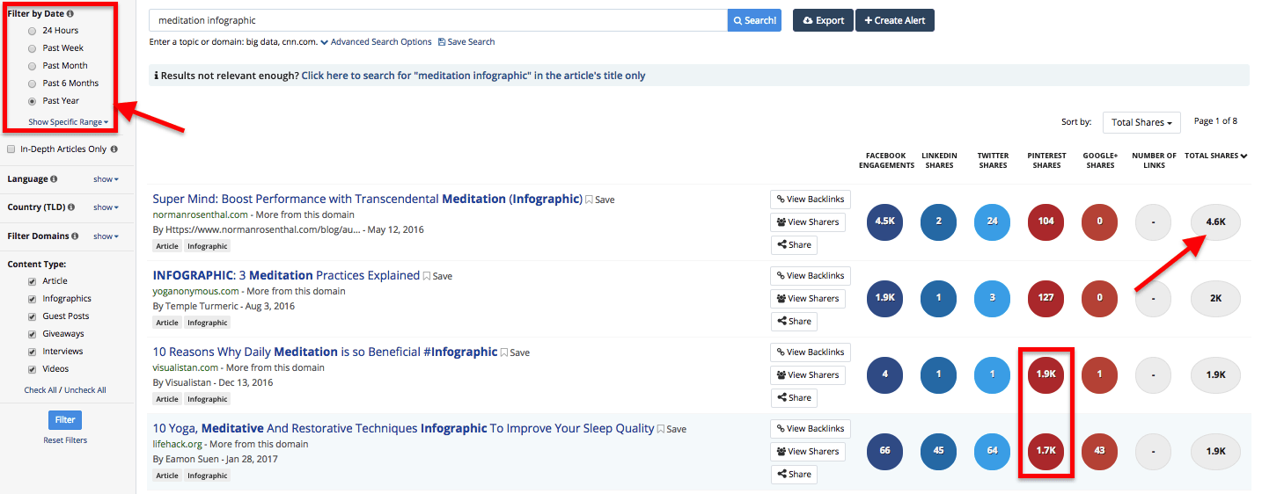
Task: View Backlinks for the Super Mind article
Action: point(810,200)
